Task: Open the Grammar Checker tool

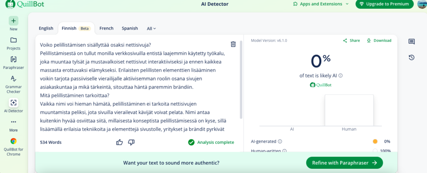Action: (x=13, y=79)
